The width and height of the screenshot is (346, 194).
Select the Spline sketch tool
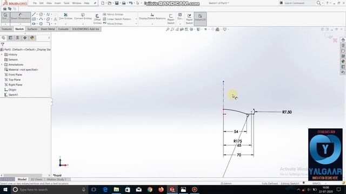[48, 15]
